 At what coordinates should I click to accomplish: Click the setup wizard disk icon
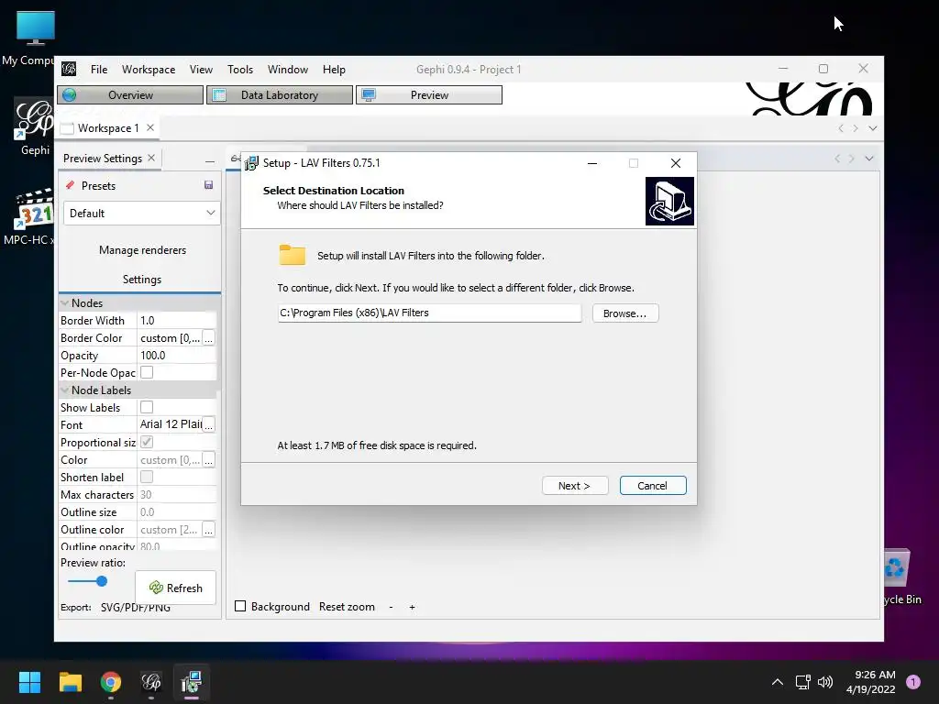click(669, 201)
